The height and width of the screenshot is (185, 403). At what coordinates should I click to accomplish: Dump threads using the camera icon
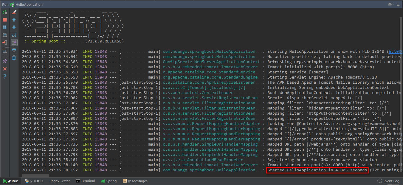[x=5, y=35]
